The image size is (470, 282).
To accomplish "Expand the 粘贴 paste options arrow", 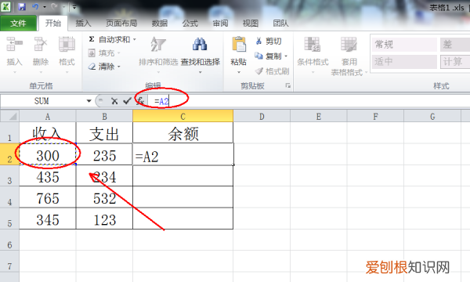I will point(239,72).
